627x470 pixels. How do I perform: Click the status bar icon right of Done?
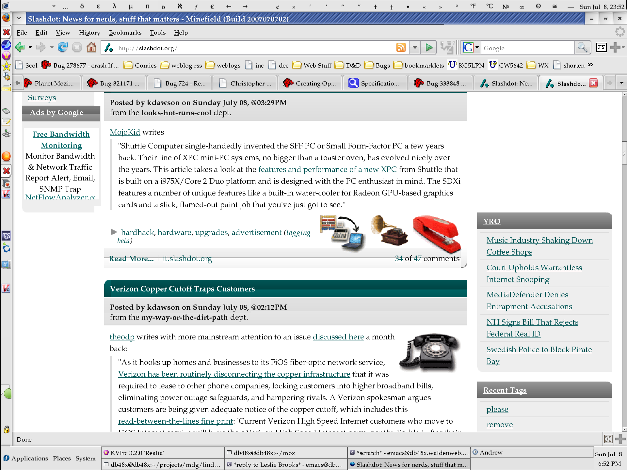[608, 439]
